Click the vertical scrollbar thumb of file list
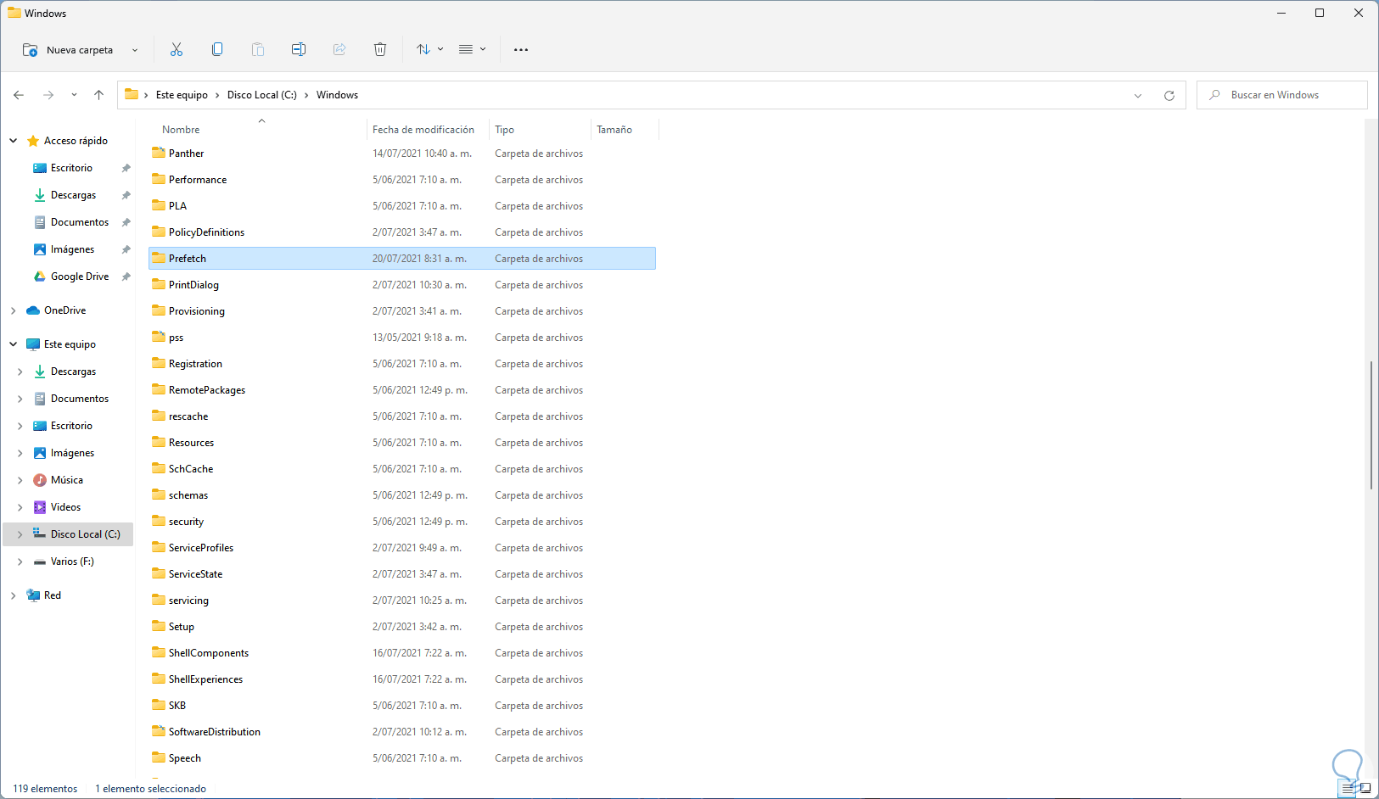 click(x=1371, y=425)
